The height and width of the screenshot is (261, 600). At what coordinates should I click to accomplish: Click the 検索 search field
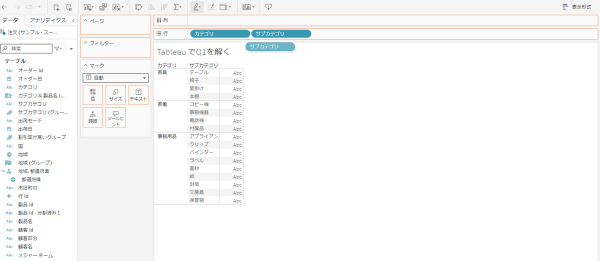(x=26, y=48)
